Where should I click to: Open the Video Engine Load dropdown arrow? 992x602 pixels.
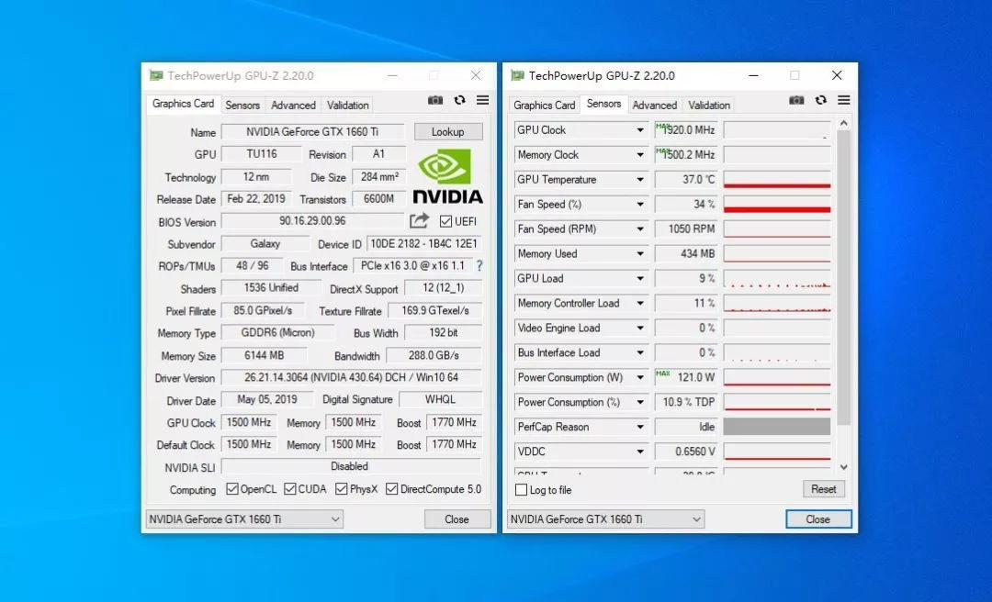(640, 329)
